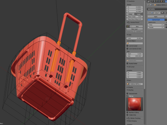The width and height of the screenshot is (167, 125).
Task: Expand the Display panel
Action: (127, 87)
